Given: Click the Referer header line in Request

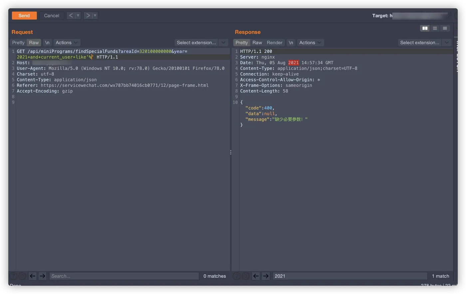Looking at the screenshot, I should point(113,85).
